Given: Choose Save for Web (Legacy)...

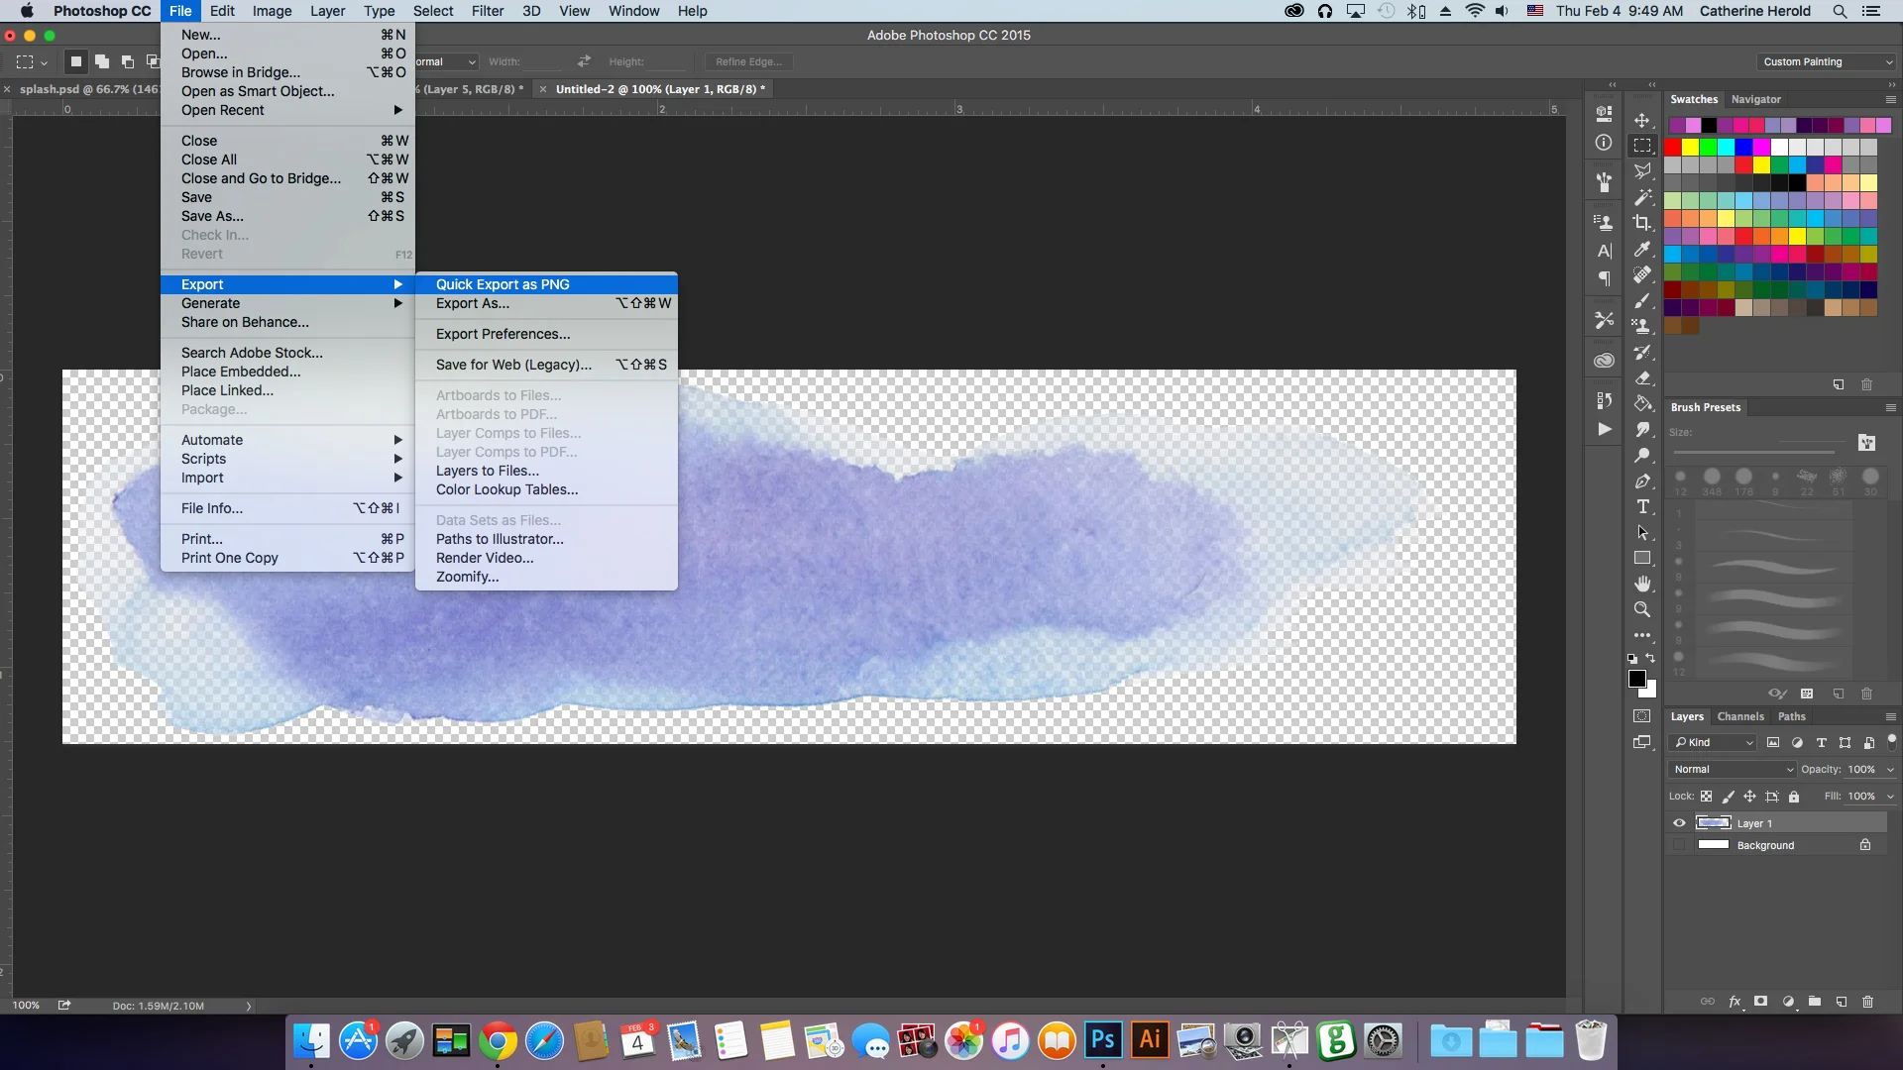Looking at the screenshot, I should tap(546, 365).
